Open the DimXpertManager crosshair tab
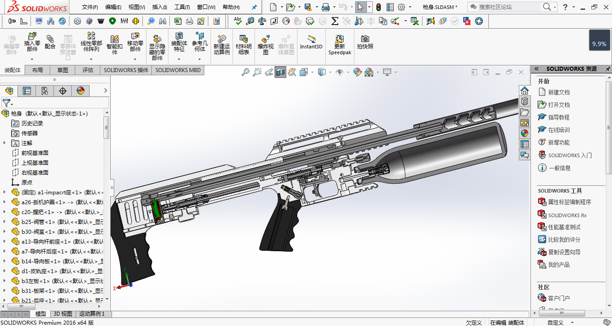Screen dimensions: 612x326 pos(63,91)
